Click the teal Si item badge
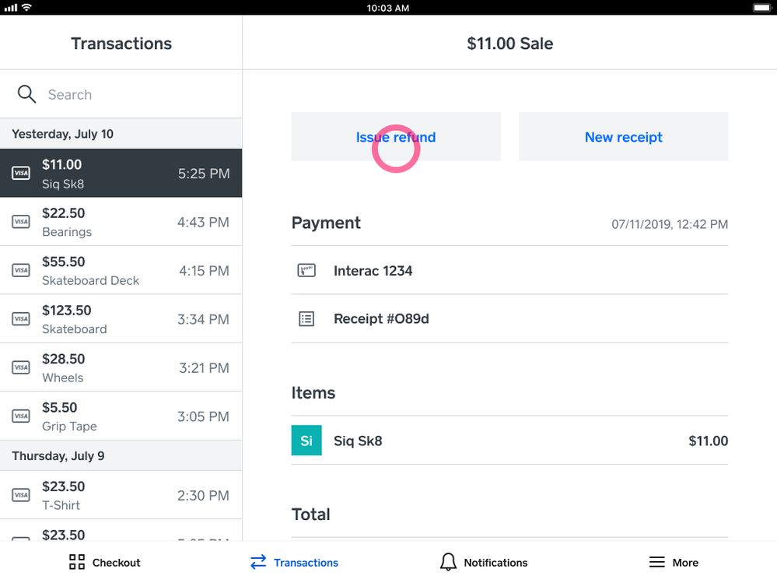Viewport: 777px width, 583px height. [306, 441]
